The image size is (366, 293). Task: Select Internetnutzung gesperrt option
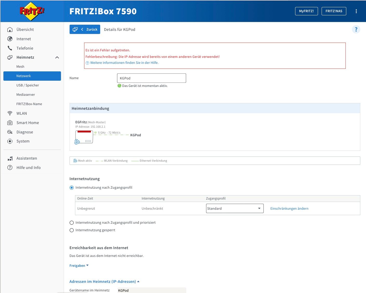pos(72,230)
